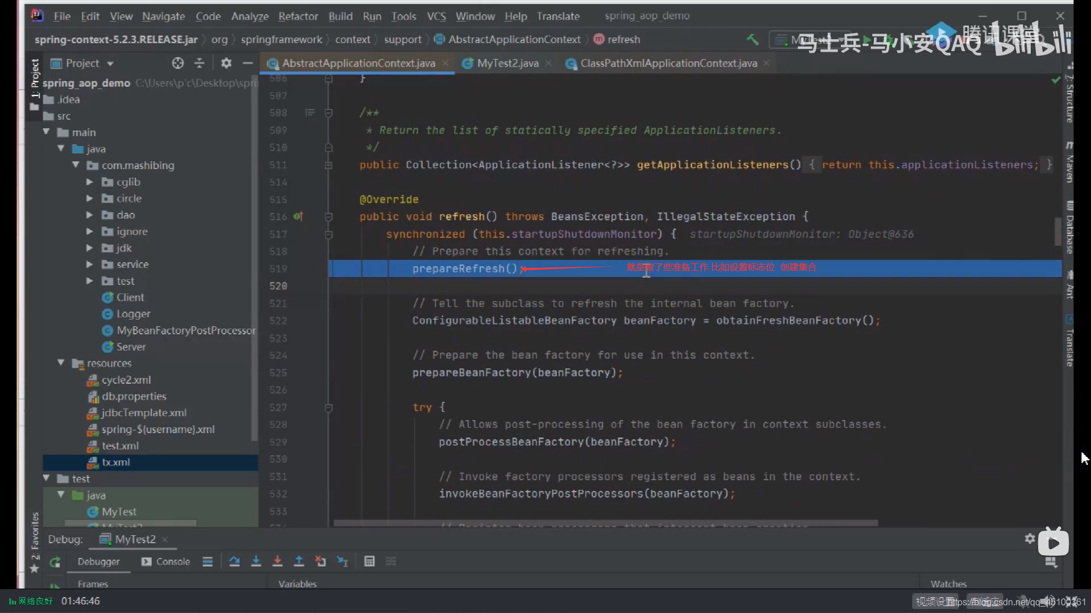1091x613 pixels.
Task: Click the Debug step-over icon
Action: [234, 561]
